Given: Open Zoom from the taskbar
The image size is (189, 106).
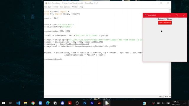Looking at the screenshot, I should 40,103.
